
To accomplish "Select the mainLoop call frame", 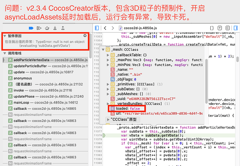I will tap(45, 102).
